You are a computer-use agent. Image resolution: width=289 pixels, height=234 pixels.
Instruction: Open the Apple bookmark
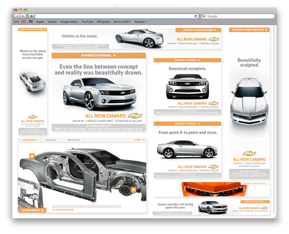(x=40, y=22)
